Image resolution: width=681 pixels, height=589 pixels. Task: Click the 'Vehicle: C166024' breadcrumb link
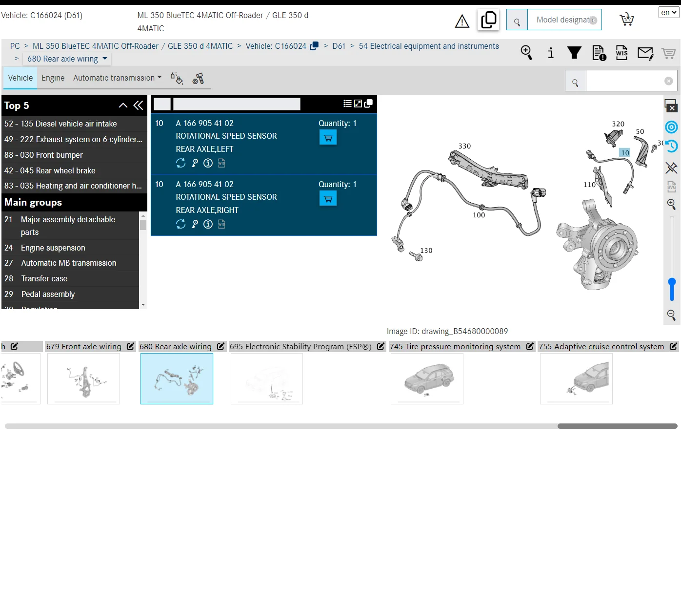[276, 46]
